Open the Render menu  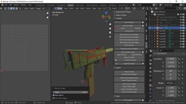click(16, 5)
